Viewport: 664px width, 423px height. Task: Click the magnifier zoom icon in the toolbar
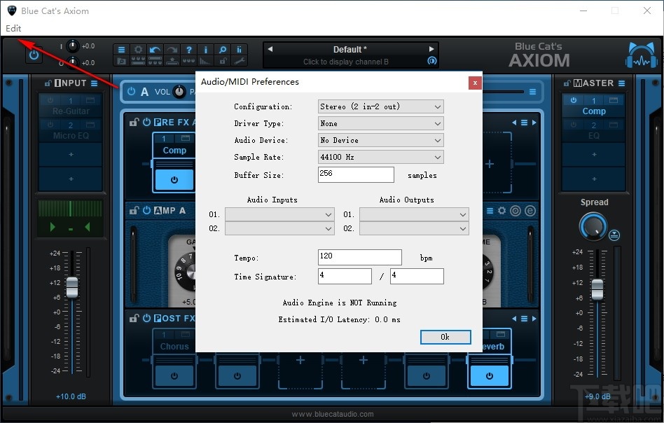[x=223, y=50]
